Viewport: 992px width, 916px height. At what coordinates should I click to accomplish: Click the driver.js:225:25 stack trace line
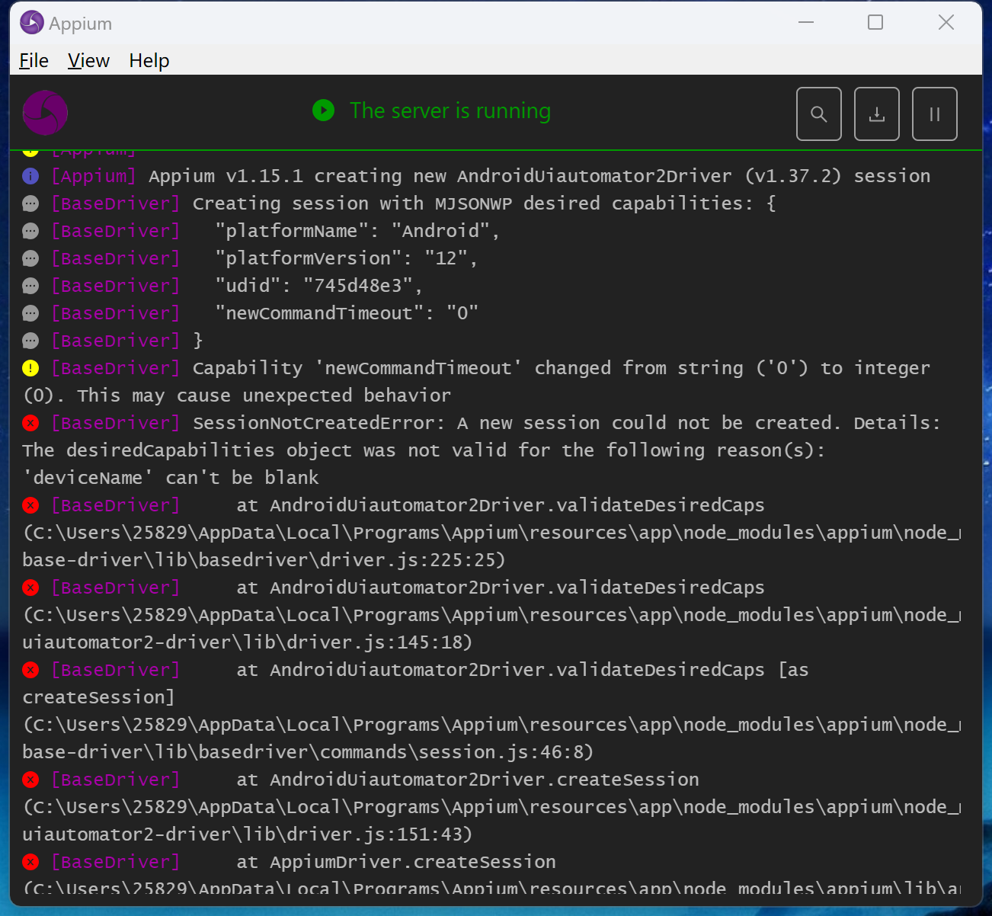264,560
